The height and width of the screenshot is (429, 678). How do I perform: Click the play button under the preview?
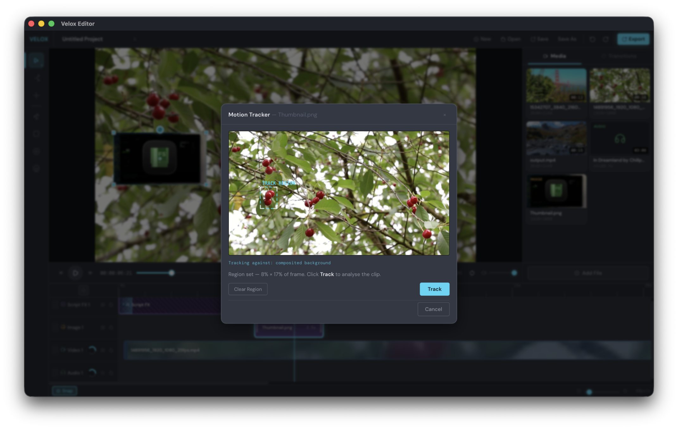[x=75, y=273]
